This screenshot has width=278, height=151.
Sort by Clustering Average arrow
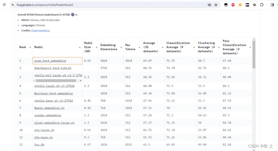[x=219, y=47]
